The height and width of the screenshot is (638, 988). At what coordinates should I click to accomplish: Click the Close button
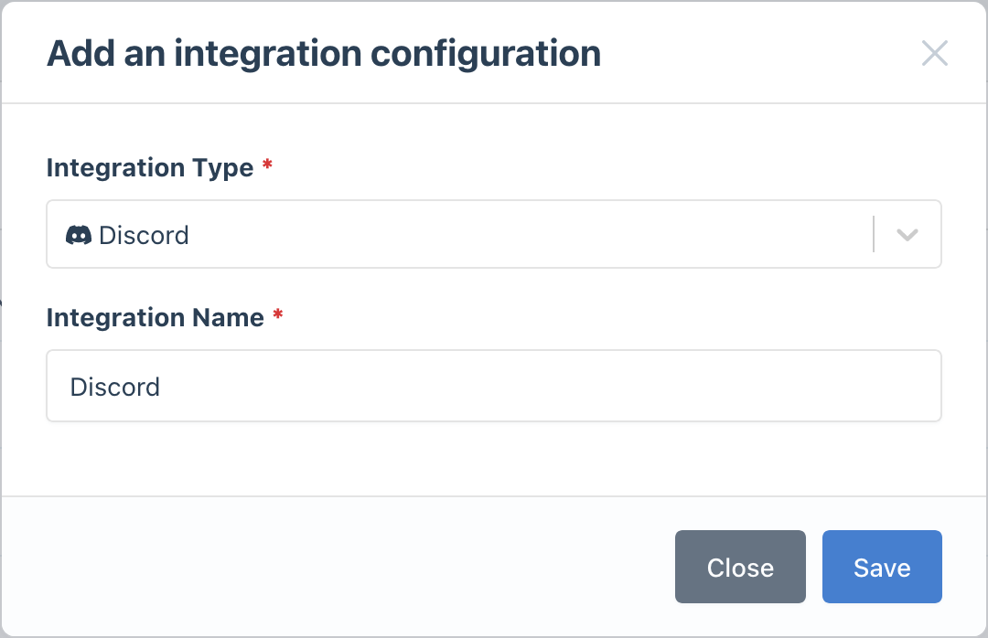(739, 567)
